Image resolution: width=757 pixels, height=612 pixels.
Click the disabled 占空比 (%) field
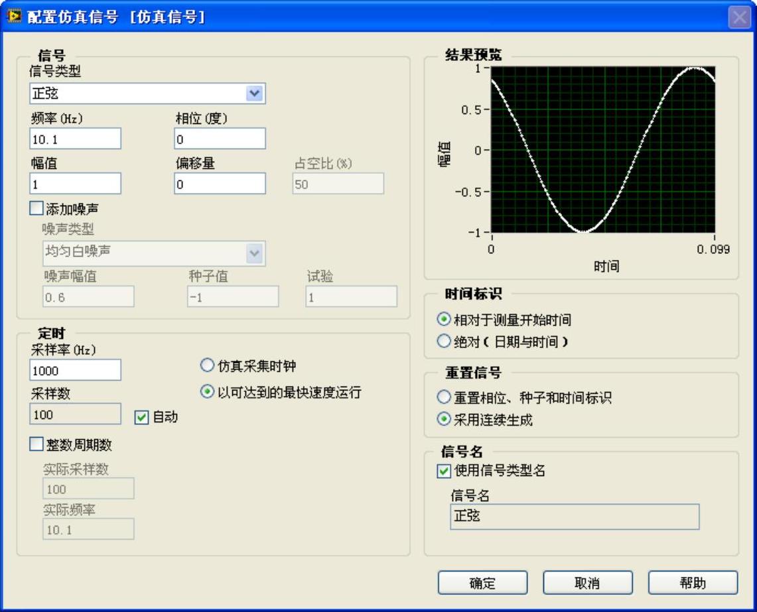(x=338, y=184)
